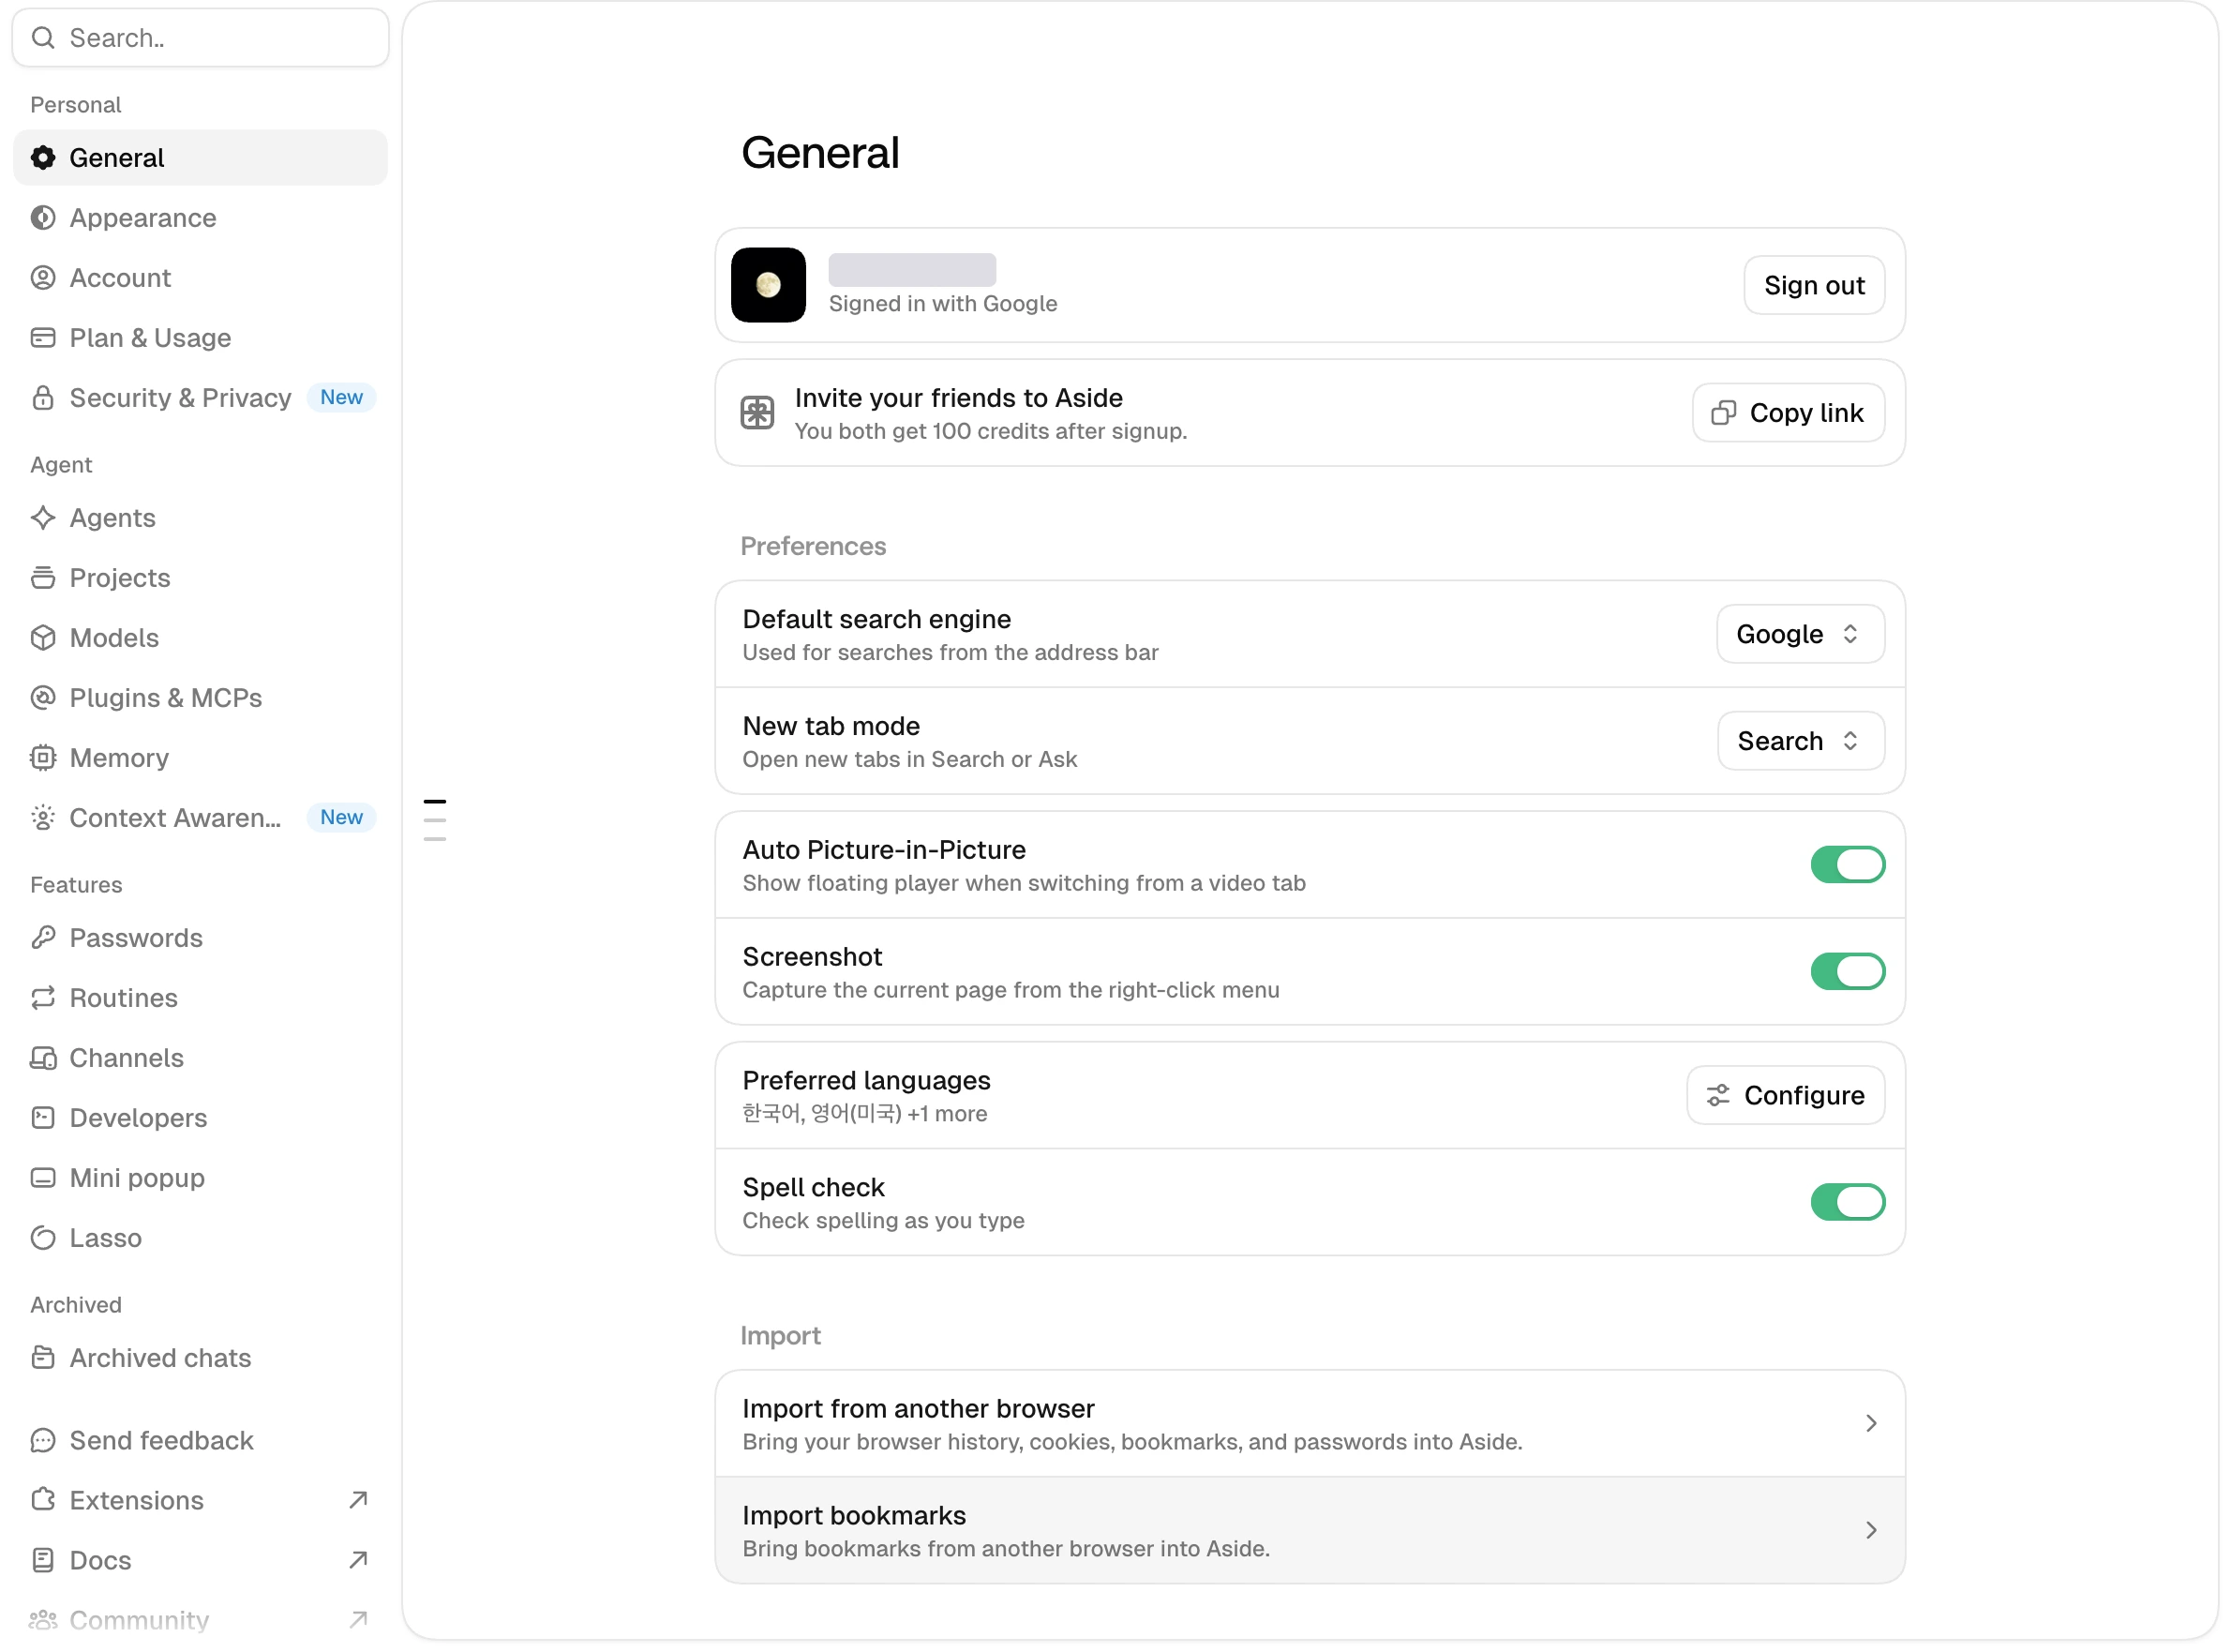Image resolution: width=2231 pixels, height=1652 pixels.
Task: Turn off Auto Picture-in-Picture switch
Action: 1849,865
